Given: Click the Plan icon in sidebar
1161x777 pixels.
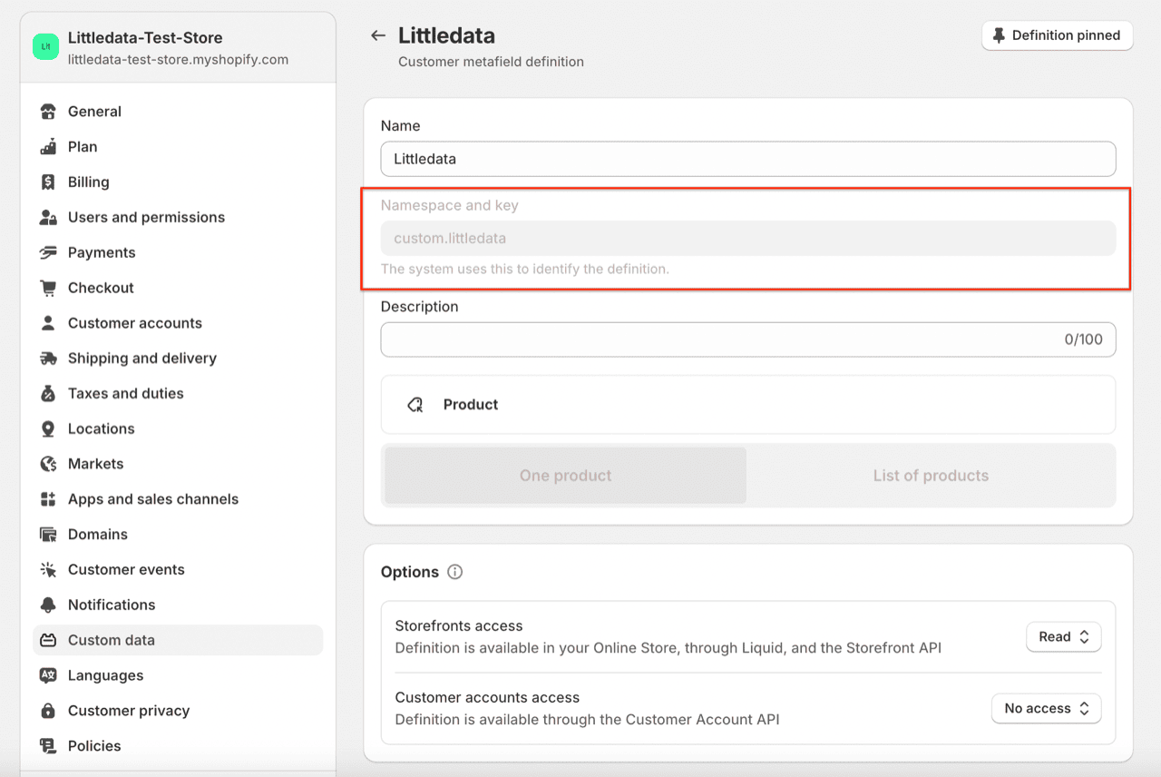Looking at the screenshot, I should click(49, 147).
